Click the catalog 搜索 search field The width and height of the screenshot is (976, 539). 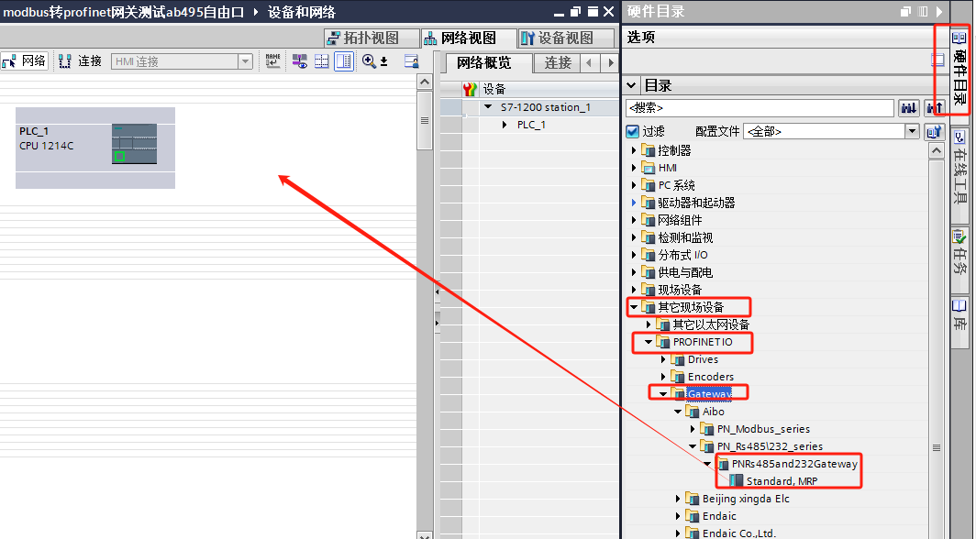(x=760, y=108)
